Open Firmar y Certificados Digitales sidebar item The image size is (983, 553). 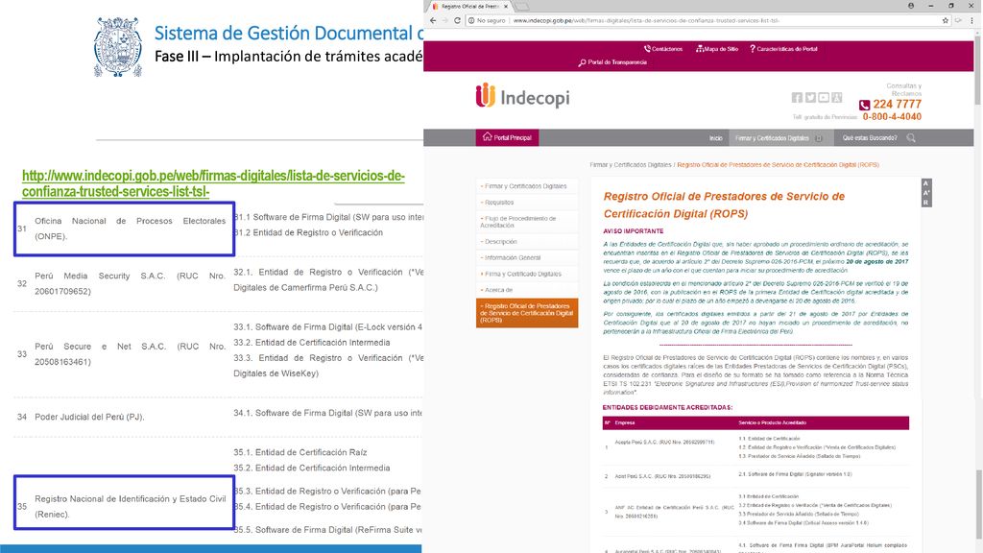click(x=527, y=186)
